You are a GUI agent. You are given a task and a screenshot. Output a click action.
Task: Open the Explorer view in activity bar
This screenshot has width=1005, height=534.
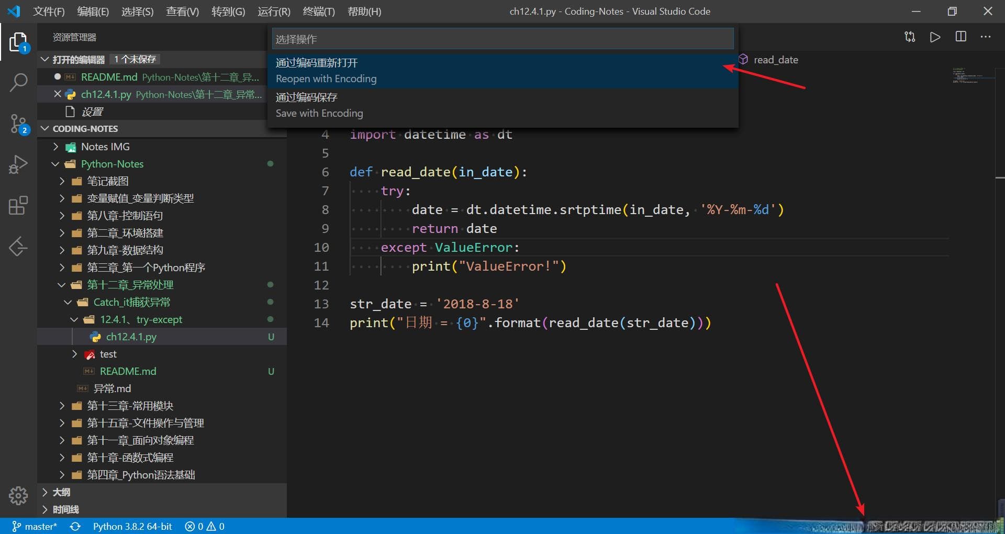click(18, 42)
